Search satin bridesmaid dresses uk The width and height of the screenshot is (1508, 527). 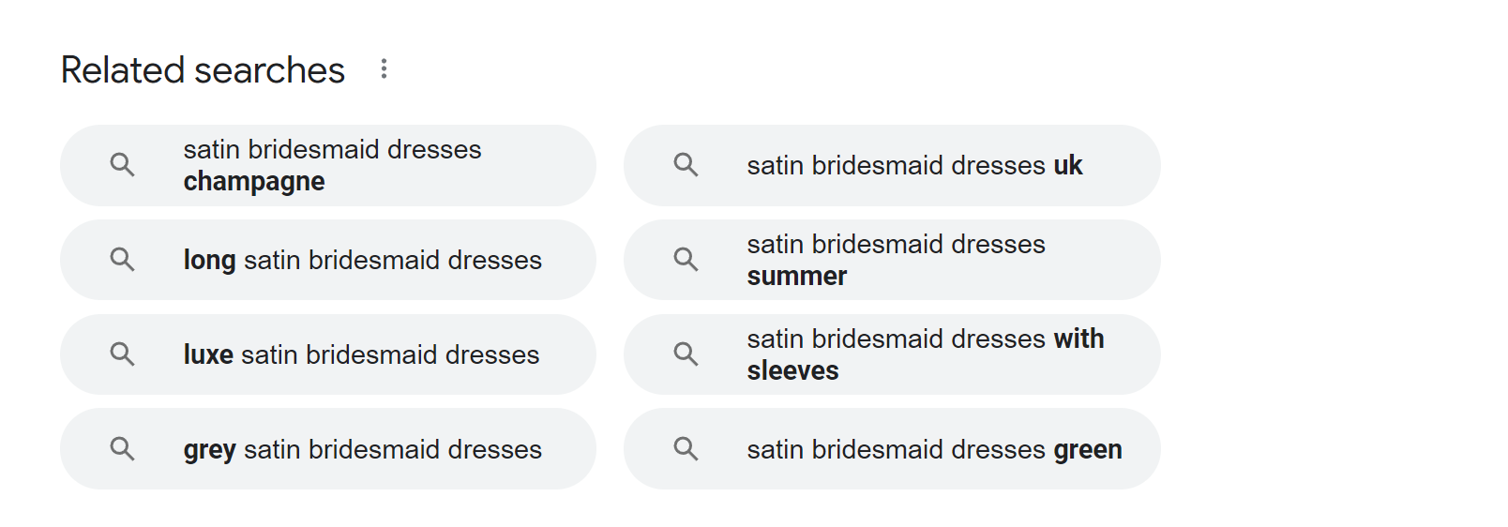coord(914,165)
